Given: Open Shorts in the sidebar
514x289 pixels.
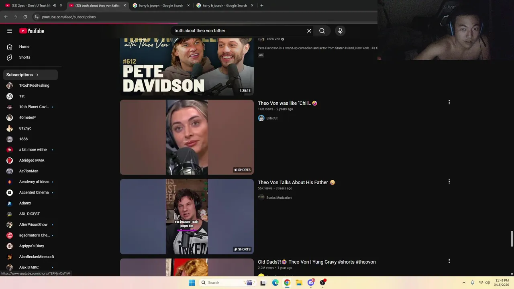Looking at the screenshot, I should click(x=31, y=57).
